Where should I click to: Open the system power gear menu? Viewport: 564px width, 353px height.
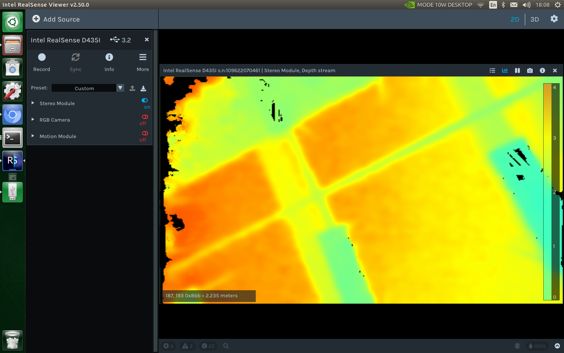[x=558, y=5]
